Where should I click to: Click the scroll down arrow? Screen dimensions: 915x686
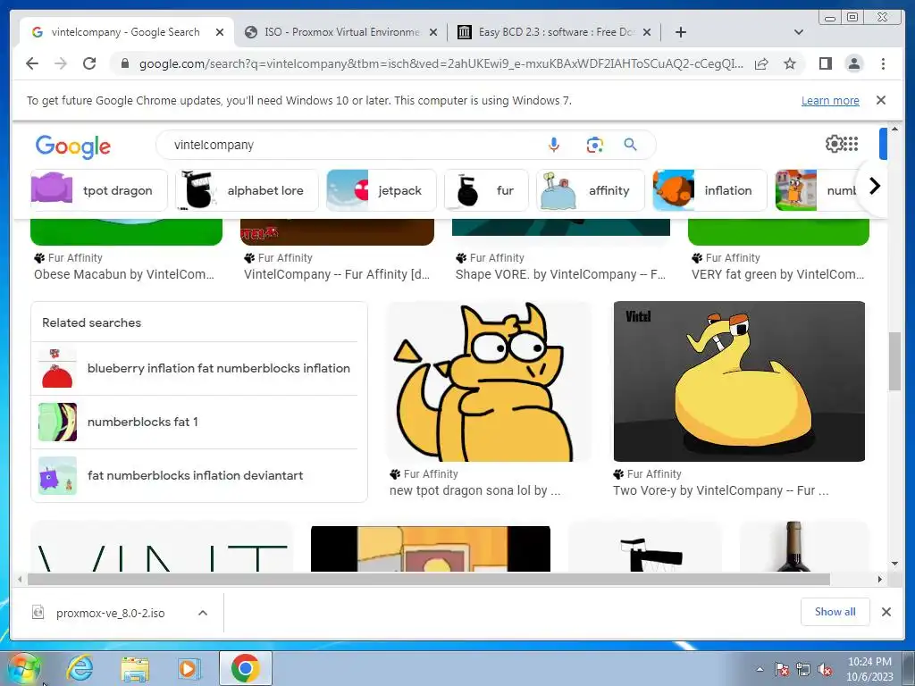[x=894, y=564]
